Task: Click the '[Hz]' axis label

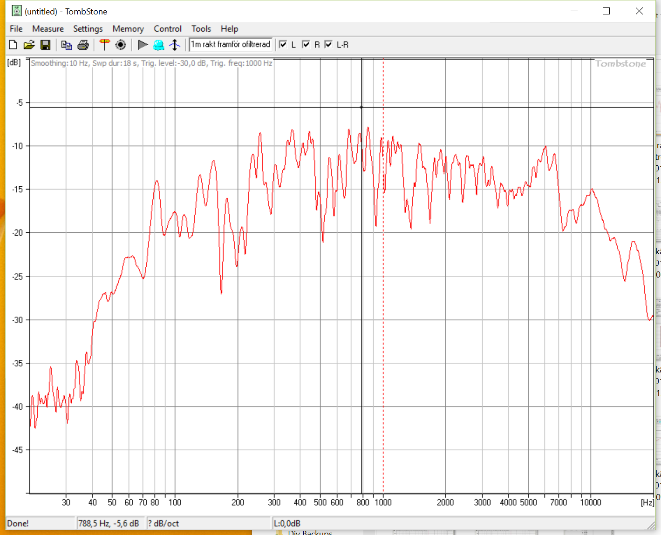Action: (647, 502)
